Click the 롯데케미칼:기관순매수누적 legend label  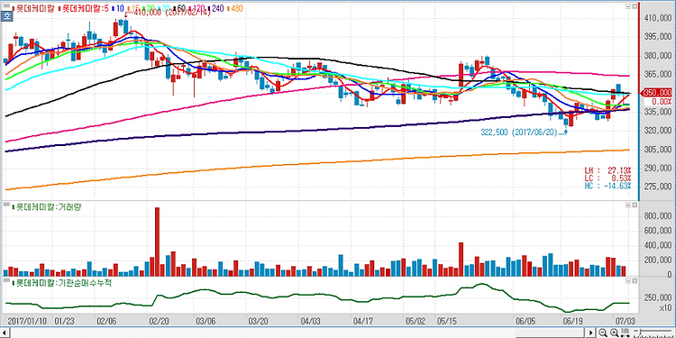click(63, 283)
